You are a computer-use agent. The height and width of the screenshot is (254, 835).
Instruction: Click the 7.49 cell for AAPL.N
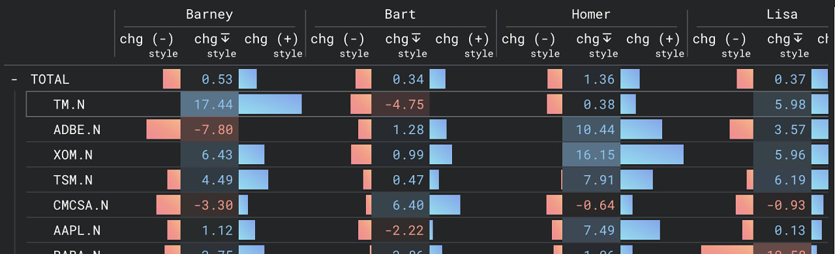pyautogui.click(x=591, y=230)
